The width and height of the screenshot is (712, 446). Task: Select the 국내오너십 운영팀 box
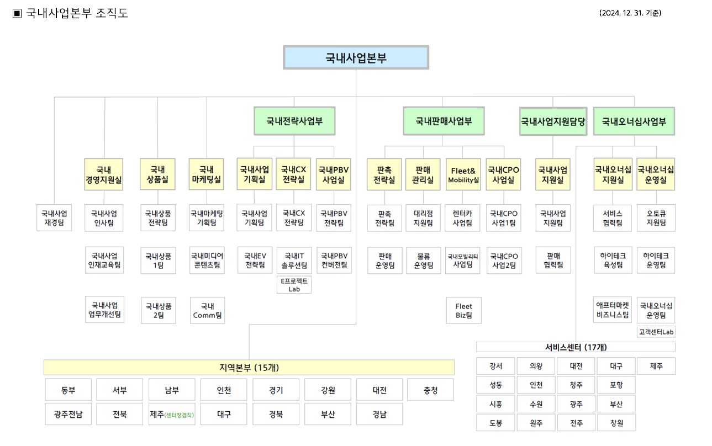point(656,310)
